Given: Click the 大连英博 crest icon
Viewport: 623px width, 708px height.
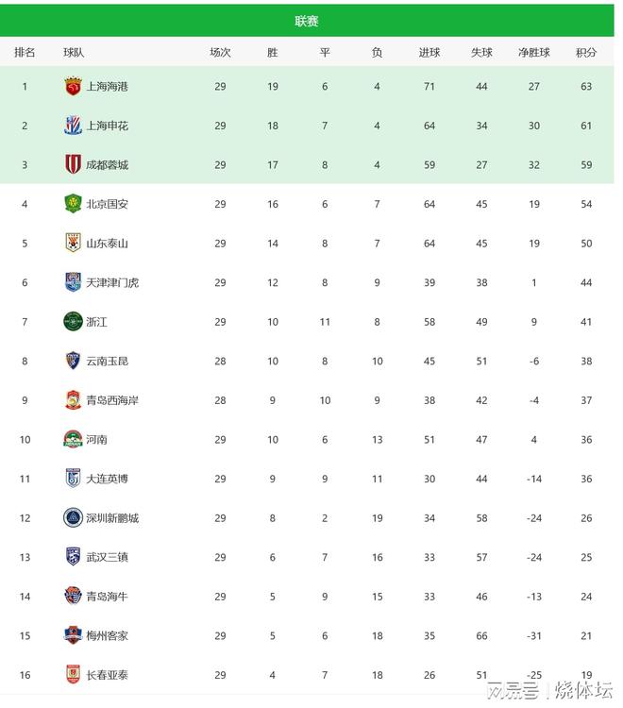Looking at the screenshot, I should click(73, 479).
